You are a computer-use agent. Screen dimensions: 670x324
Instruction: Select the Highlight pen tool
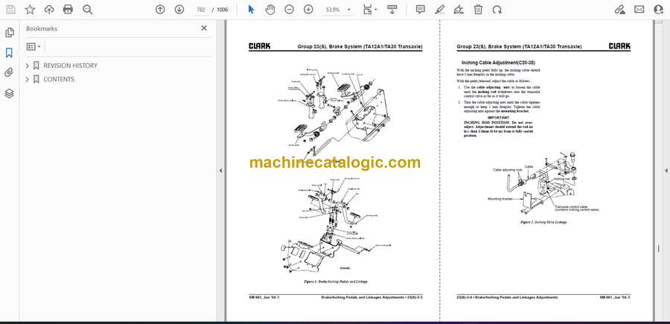coord(440,10)
